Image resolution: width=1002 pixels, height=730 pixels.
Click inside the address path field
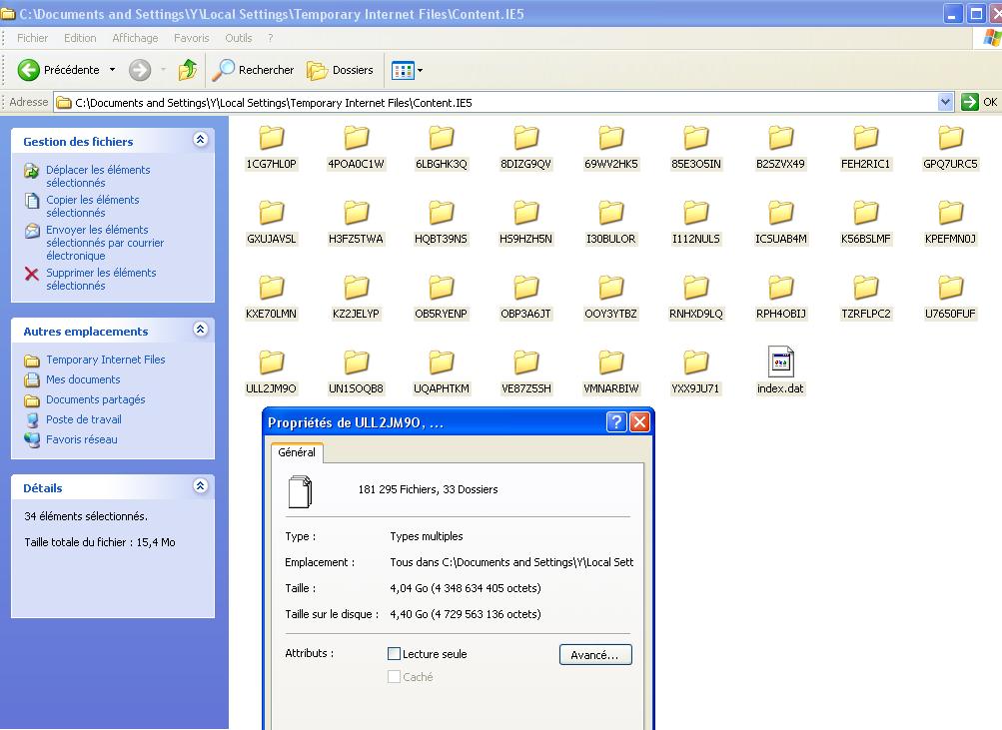[x=500, y=102]
